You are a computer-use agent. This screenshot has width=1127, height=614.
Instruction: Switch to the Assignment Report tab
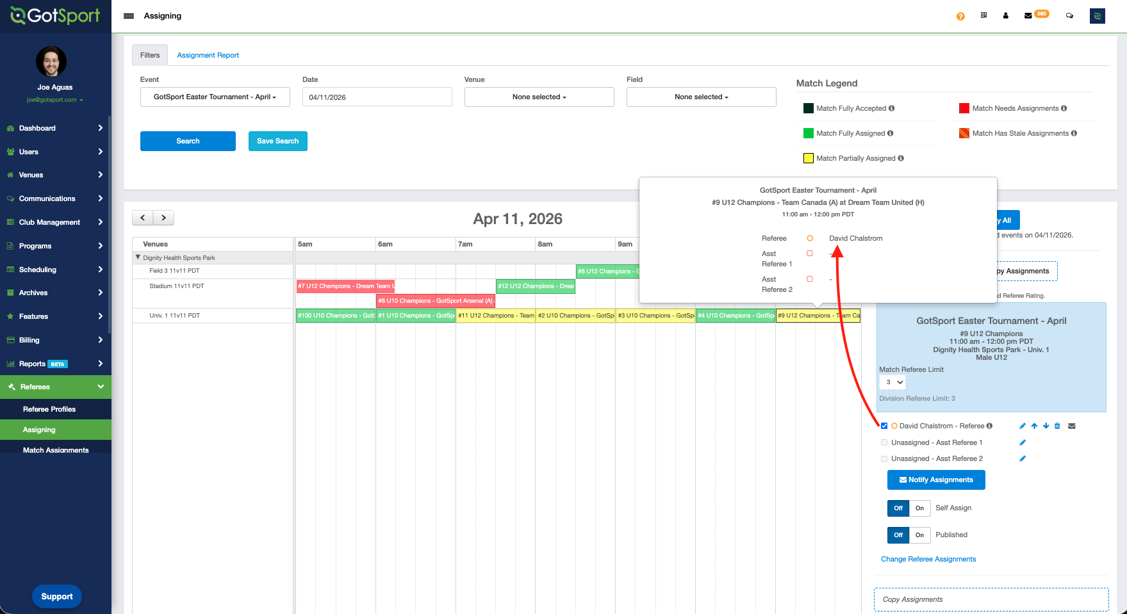[x=208, y=56]
